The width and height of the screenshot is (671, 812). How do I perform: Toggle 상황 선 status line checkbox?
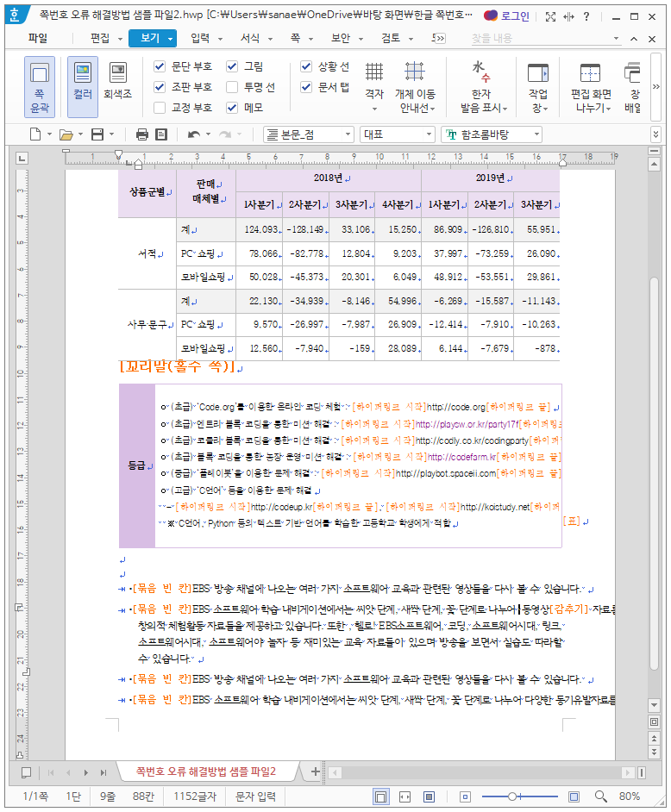(x=306, y=66)
